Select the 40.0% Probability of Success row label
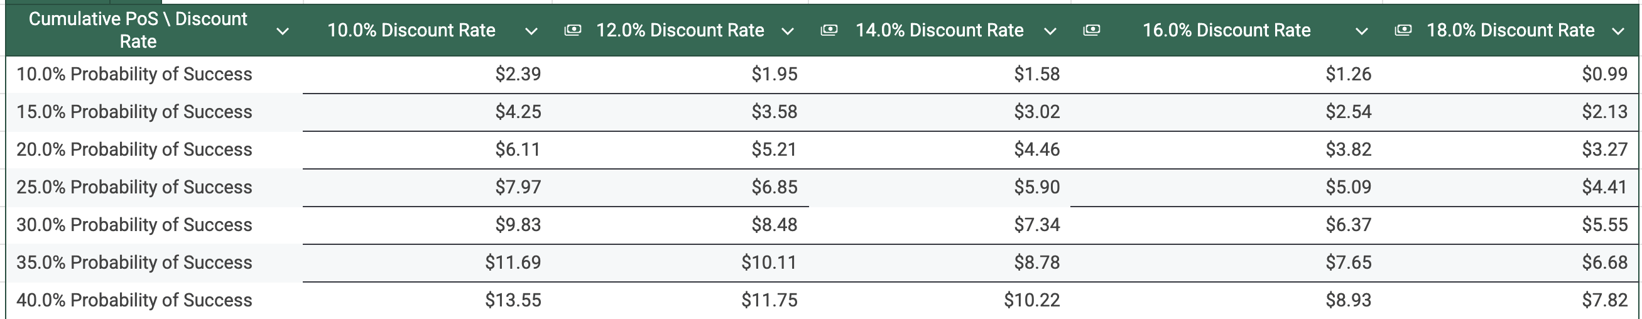1642x319 pixels. click(x=134, y=300)
